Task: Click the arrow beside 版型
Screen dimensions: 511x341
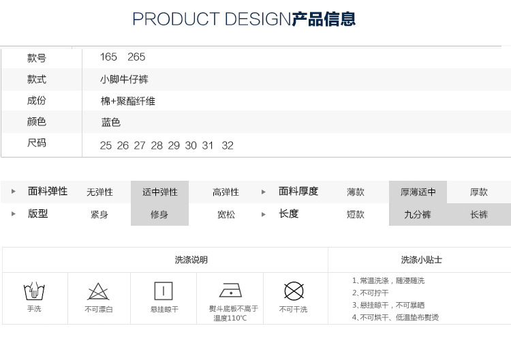Action: tap(14, 214)
